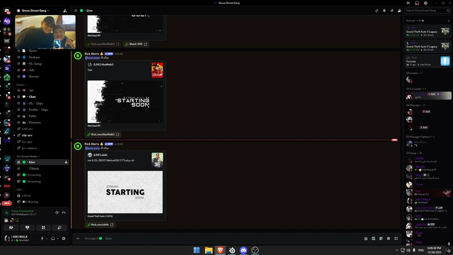Screen dimensions: 453x255
Task: Open the GTA V game cover thumbnail
Action: click(157, 160)
